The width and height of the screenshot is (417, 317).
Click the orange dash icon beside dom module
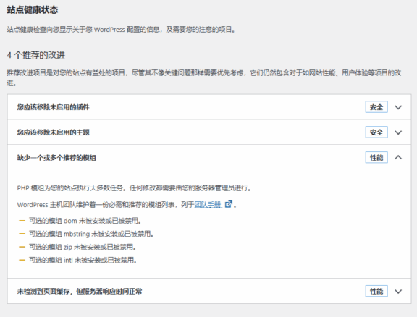pos(22,221)
